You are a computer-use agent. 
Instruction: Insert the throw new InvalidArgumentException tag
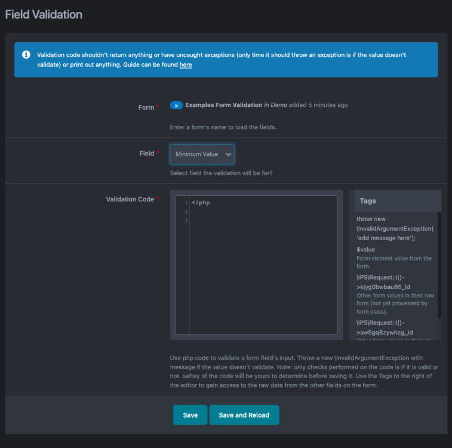click(395, 228)
